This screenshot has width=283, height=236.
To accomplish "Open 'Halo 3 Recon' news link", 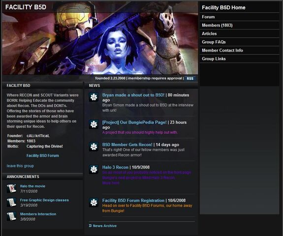I will (115, 167).
